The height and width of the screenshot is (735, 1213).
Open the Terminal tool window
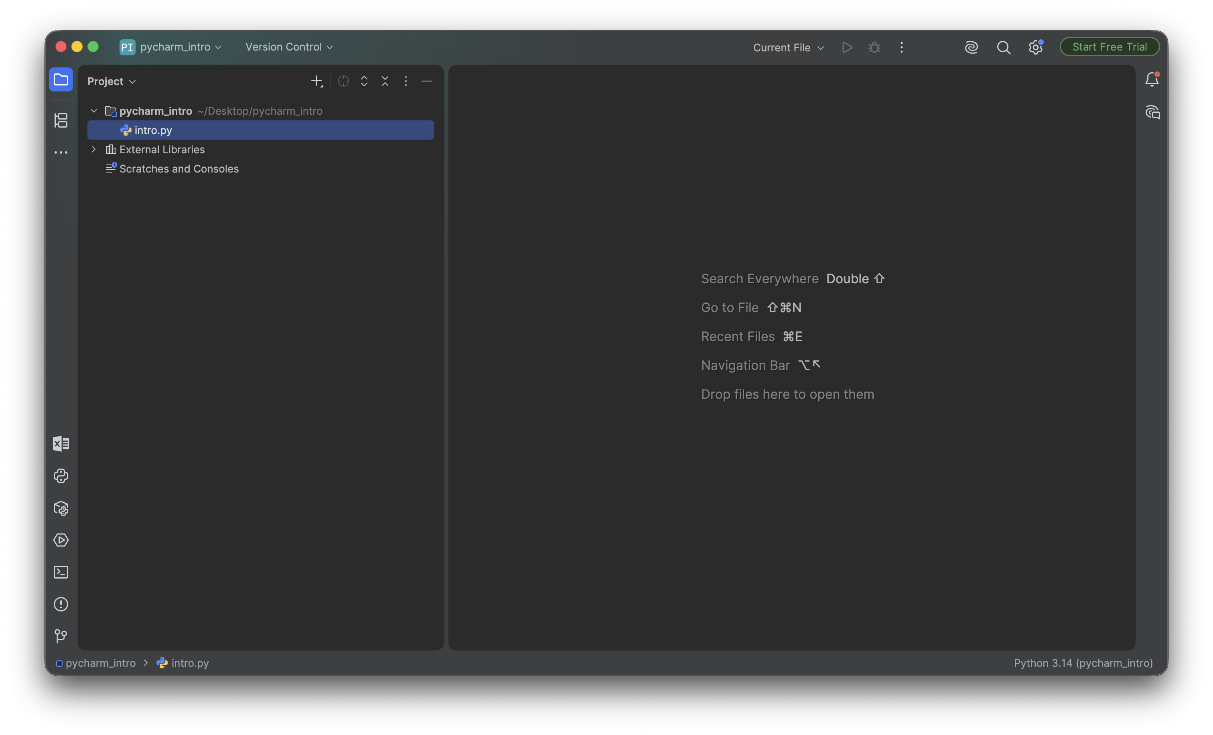pyautogui.click(x=61, y=572)
